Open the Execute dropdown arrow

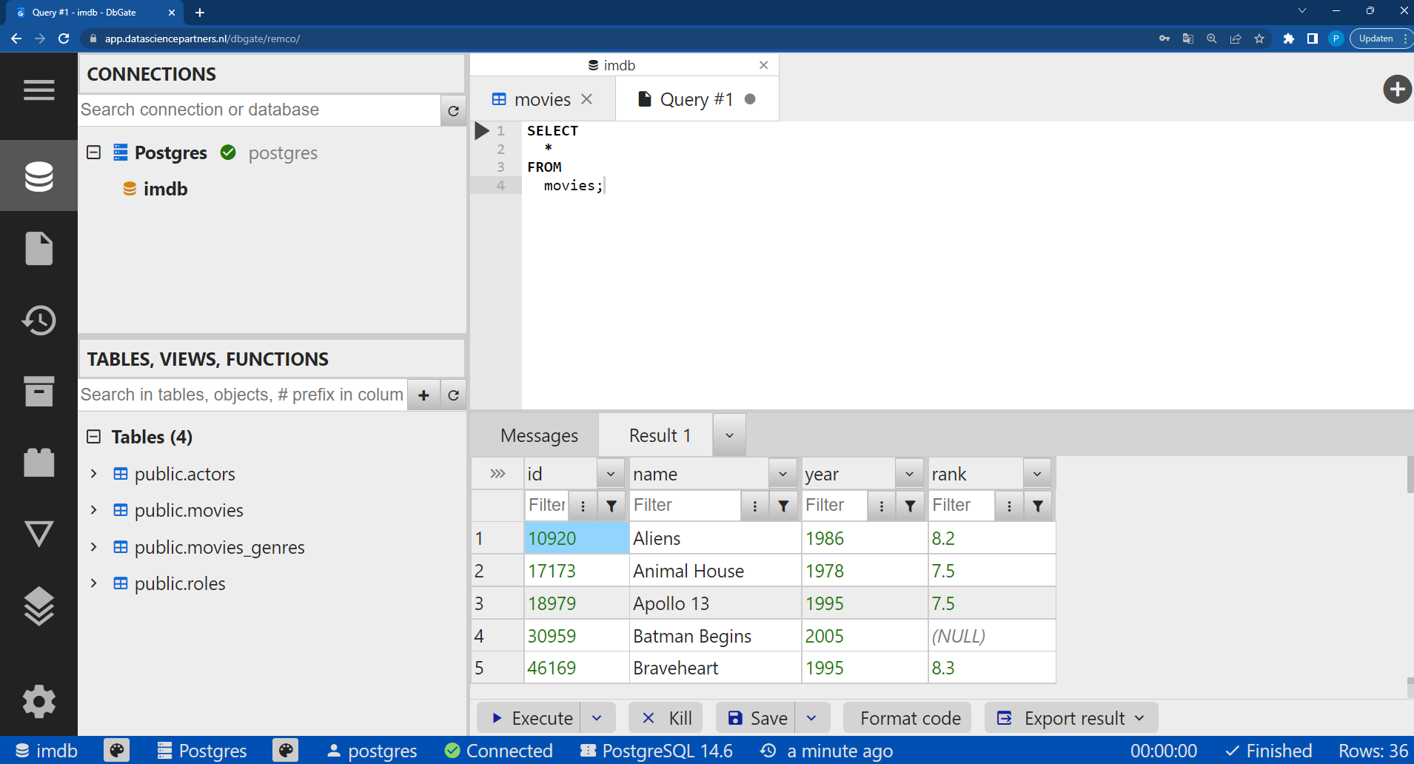tap(597, 718)
